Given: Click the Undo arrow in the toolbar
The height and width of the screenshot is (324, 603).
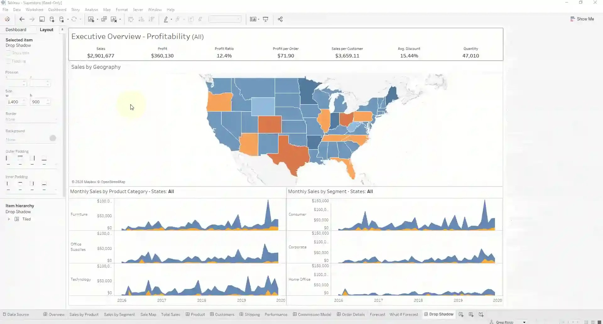Looking at the screenshot, I should 22,19.
